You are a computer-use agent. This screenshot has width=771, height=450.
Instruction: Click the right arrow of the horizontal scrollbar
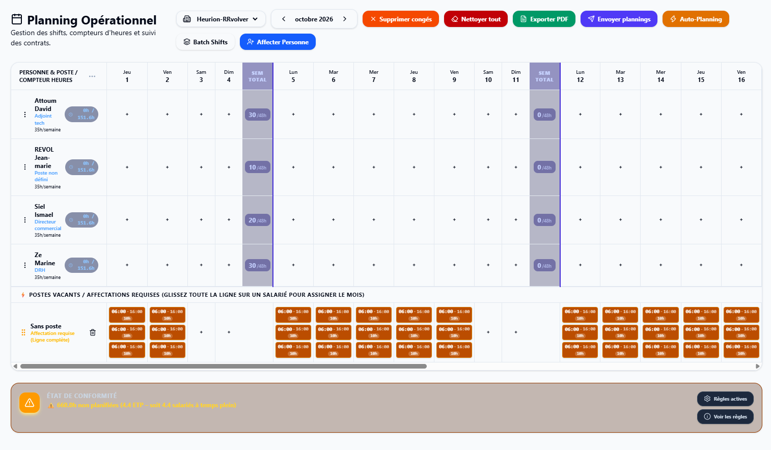(758, 366)
